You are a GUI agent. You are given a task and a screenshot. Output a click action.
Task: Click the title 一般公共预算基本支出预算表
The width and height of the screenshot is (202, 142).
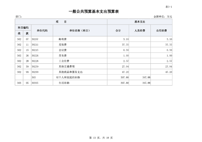pyautogui.click(x=94, y=12)
